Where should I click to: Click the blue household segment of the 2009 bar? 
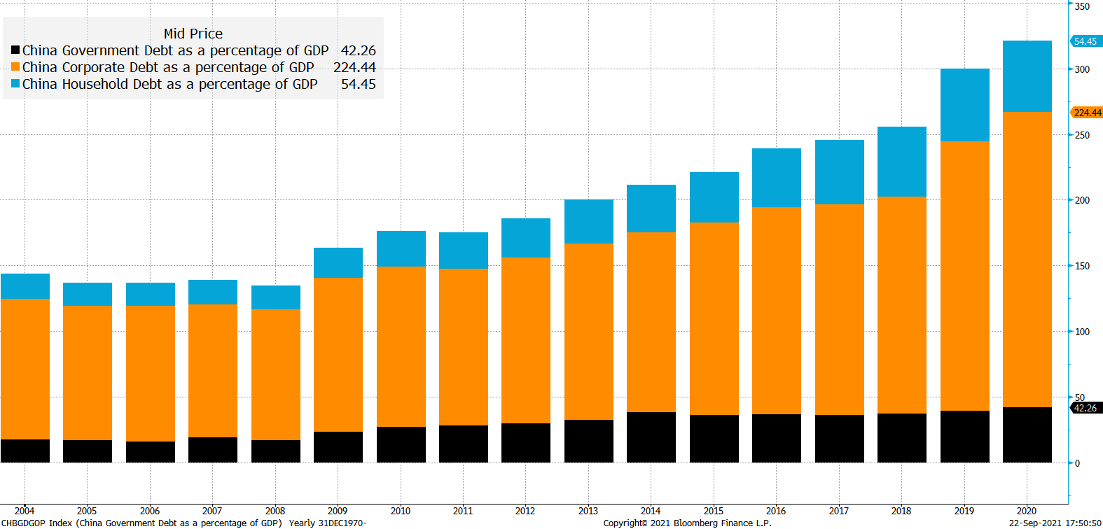tap(338, 263)
